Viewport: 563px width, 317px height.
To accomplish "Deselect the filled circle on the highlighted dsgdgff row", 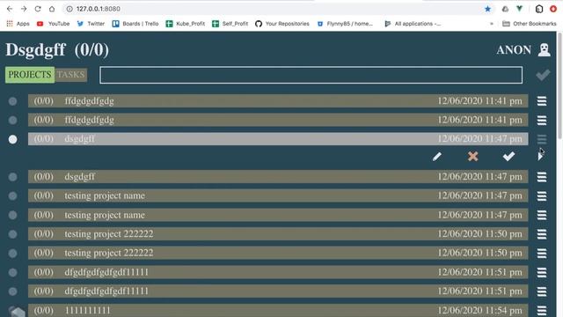I will (12, 139).
